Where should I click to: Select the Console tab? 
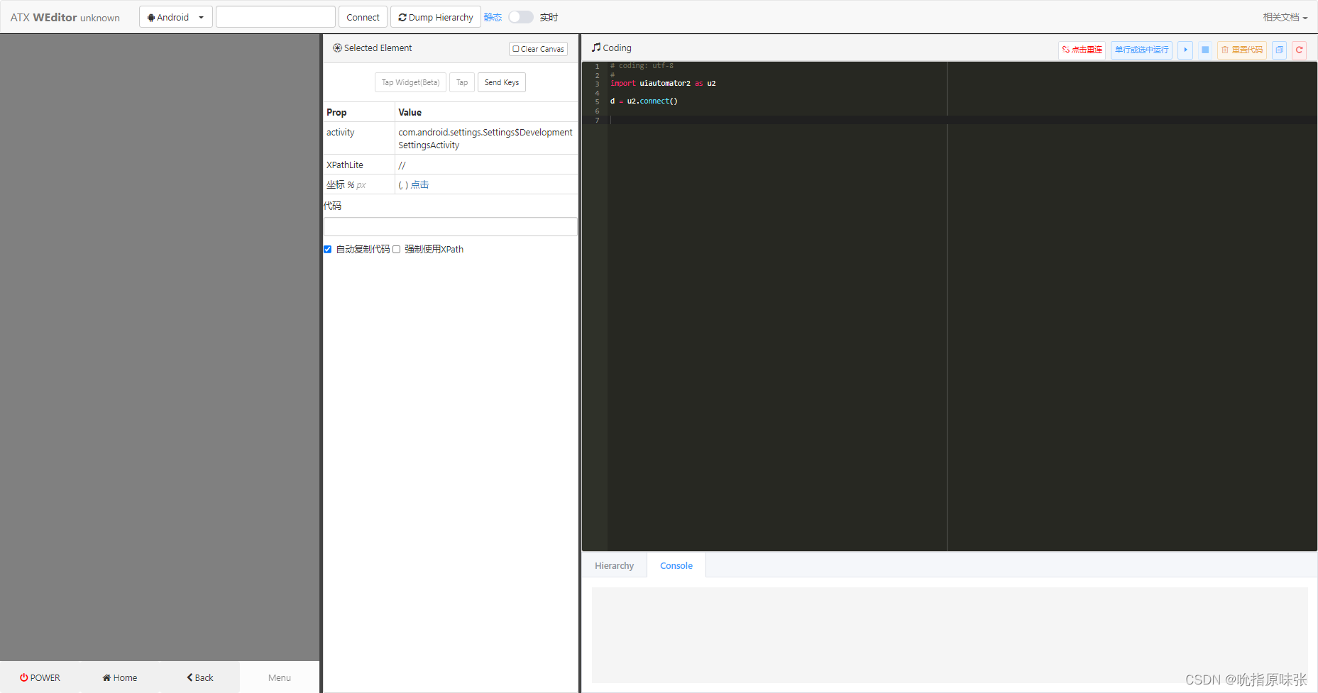pos(675,565)
